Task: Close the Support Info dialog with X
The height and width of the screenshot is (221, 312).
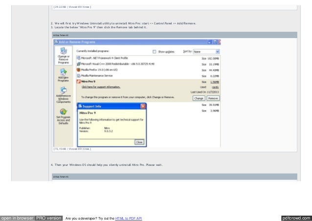Action: pos(143,106)
